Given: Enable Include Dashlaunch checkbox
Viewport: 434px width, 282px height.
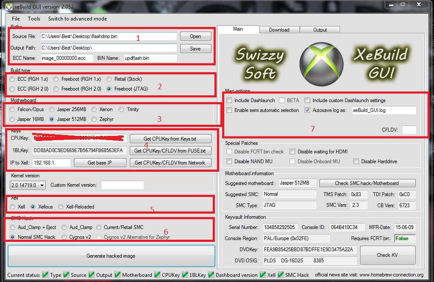Looking at the screenshot, I should (x=251, y=100).
